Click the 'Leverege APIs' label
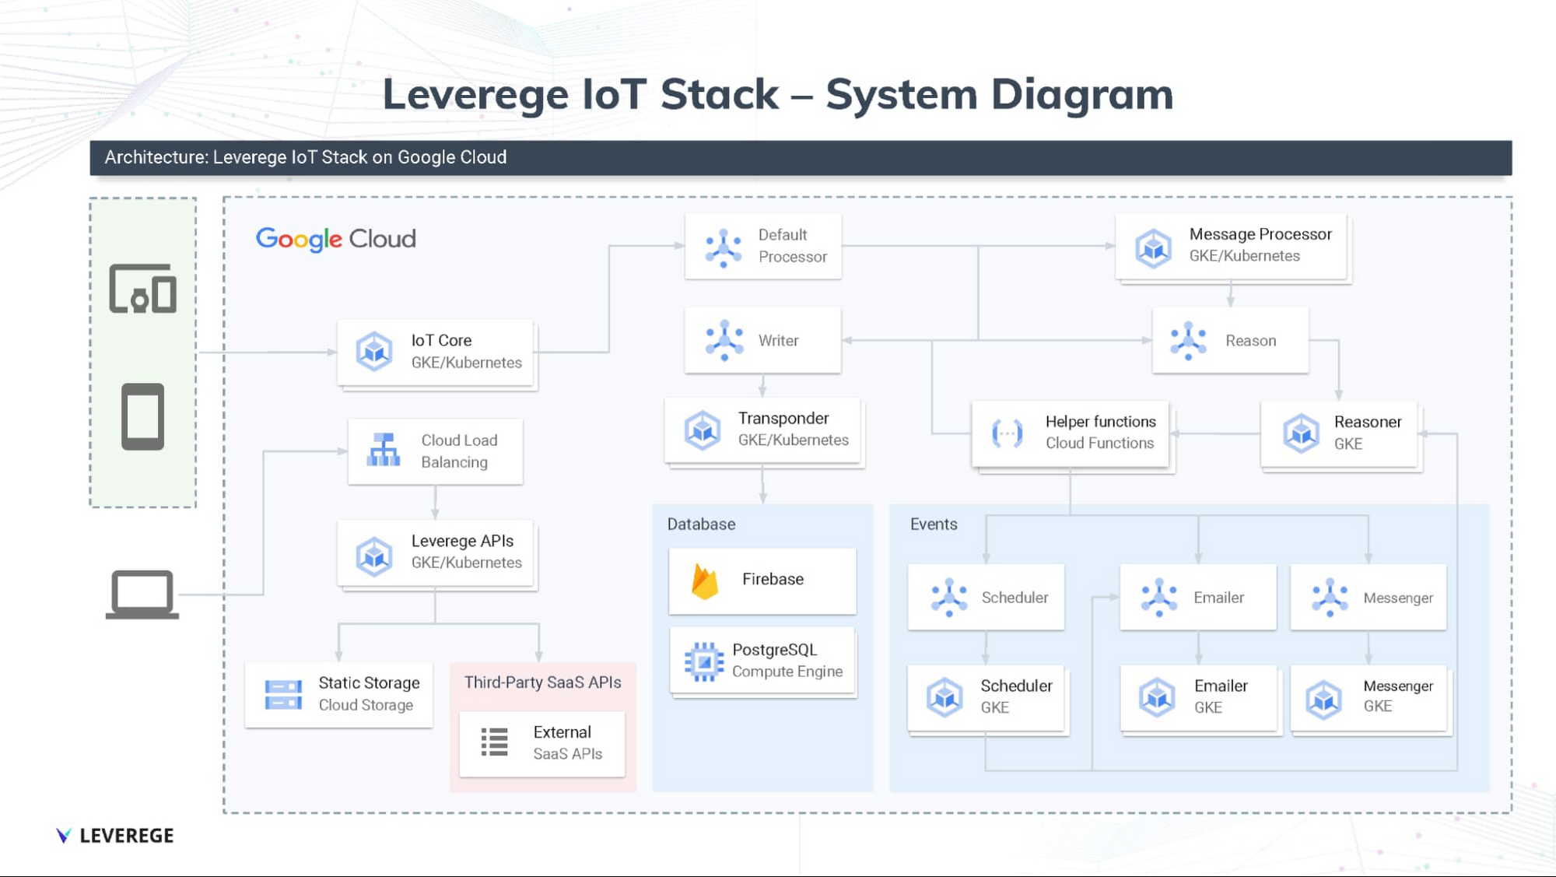The height and width of the screenshot is (877, 1556). click(x=462, y=541)
